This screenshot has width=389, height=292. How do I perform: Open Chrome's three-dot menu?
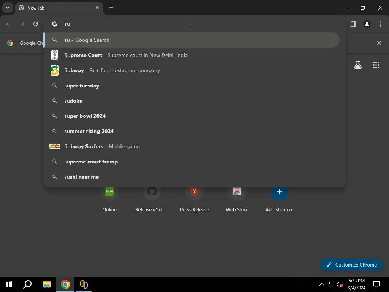point(381,24)
